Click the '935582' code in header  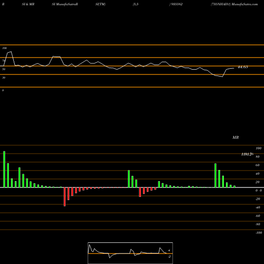tap(176, 4)
